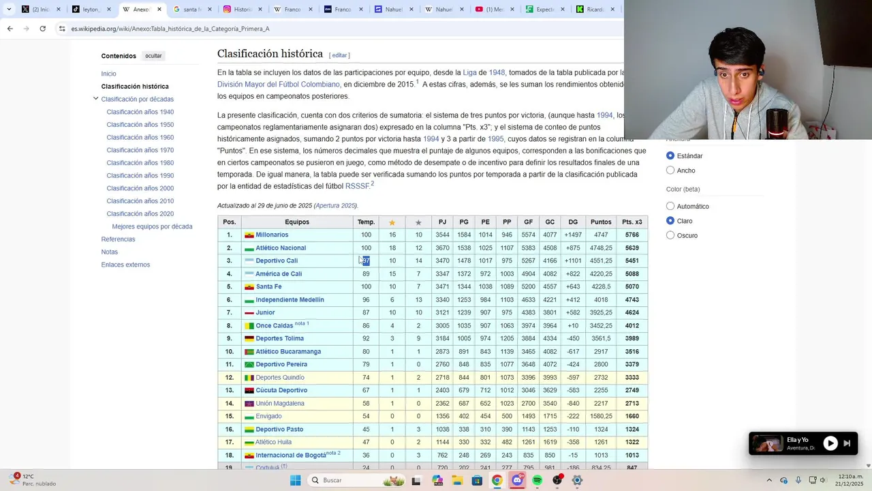Go back with the browser back arrow
Image resolution: width=872 pixels, height=491 pixels.
(10, 29)
